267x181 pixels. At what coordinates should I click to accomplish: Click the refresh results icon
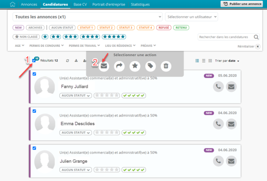point(68,61)
